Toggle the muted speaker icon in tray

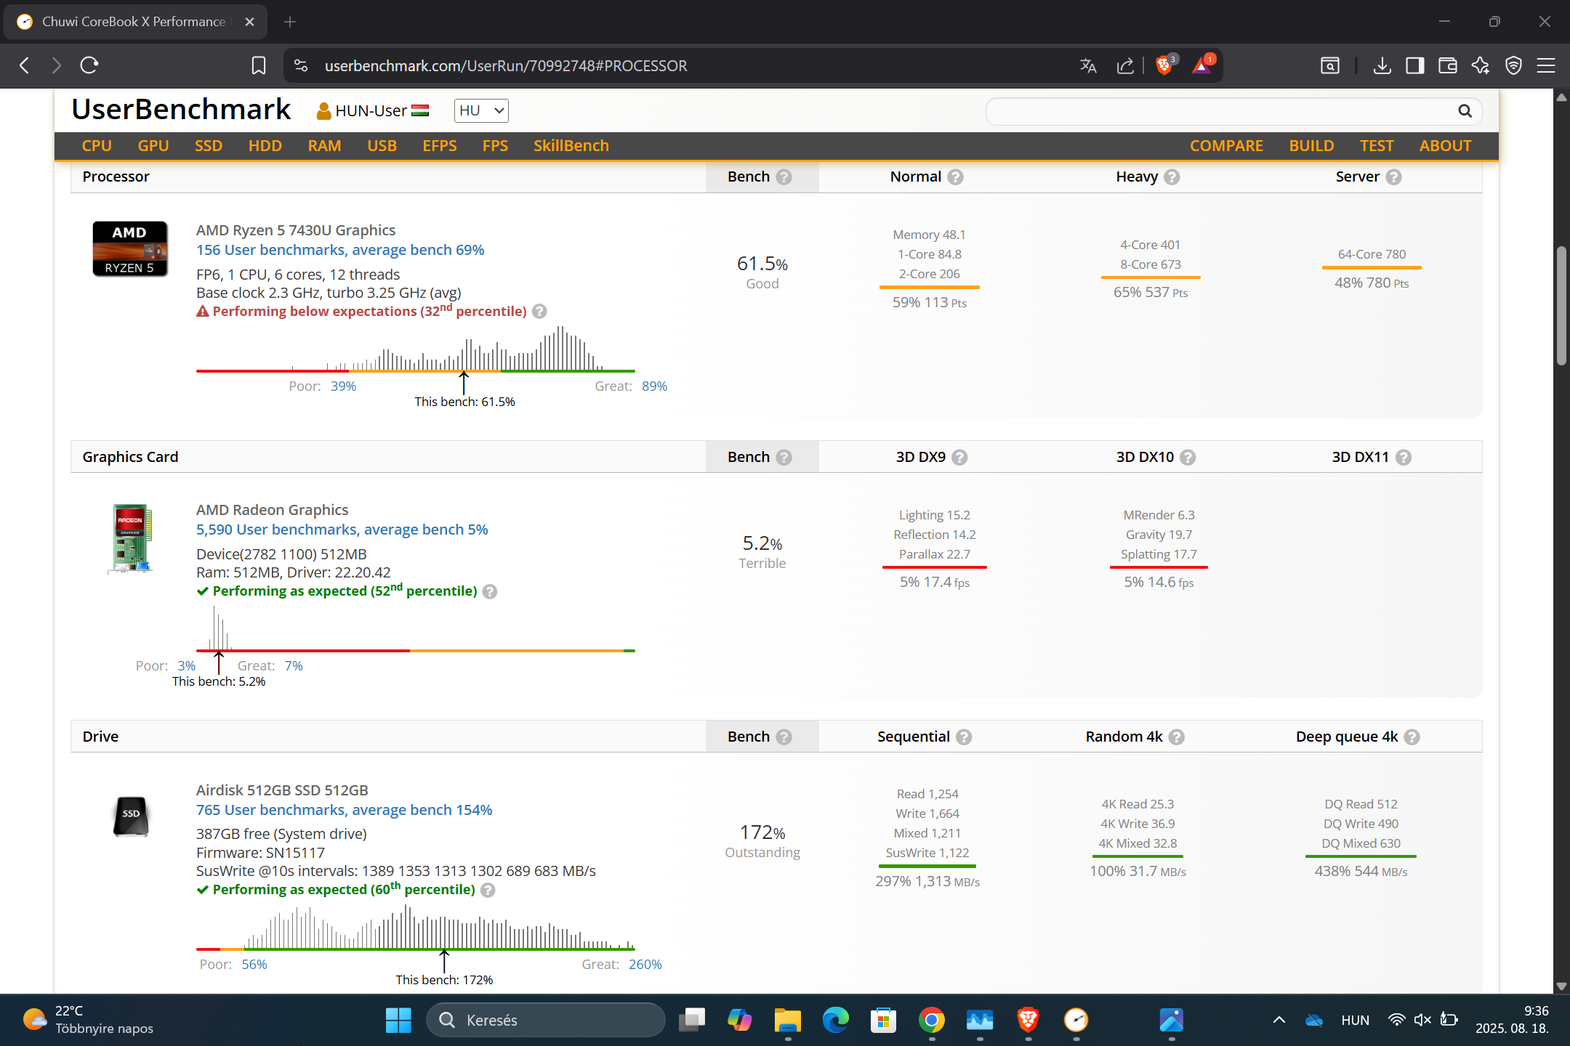[x=1422, y=1020]
